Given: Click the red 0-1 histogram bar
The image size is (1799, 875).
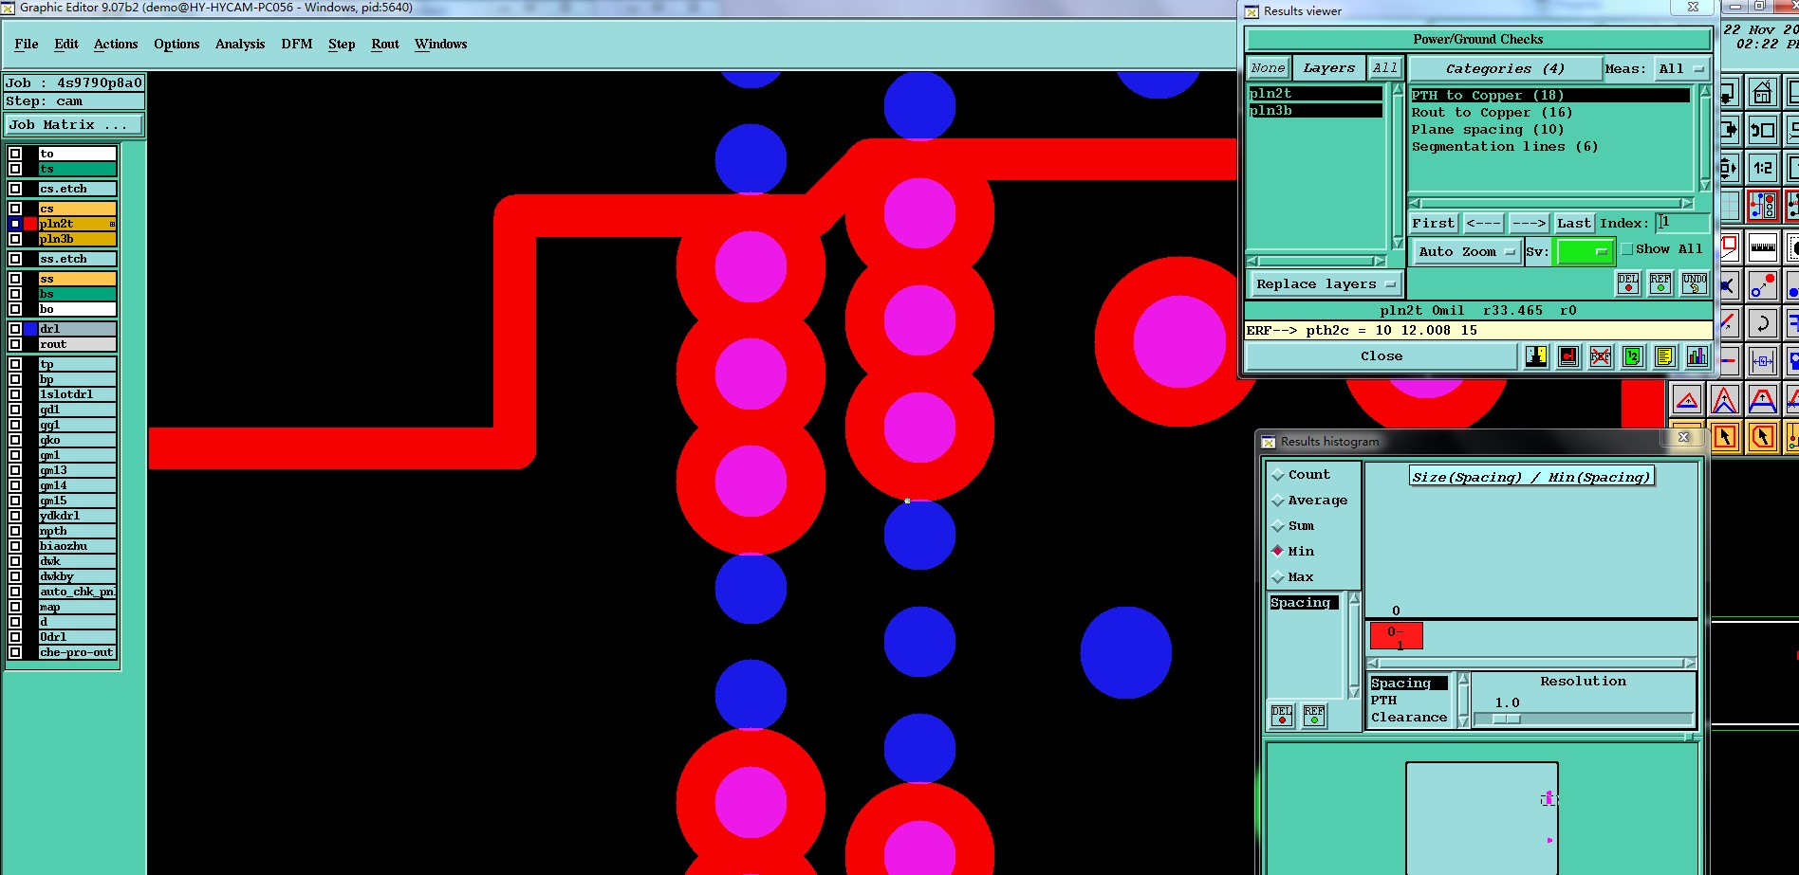Looking at the screenshot, I should pyautogui.click(x=1396, y=635).
